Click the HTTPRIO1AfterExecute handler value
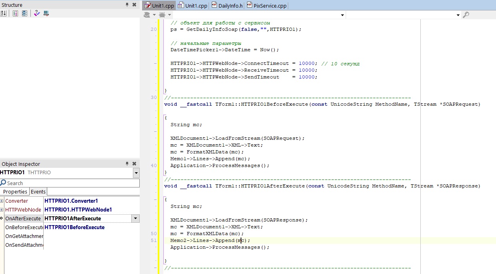This screenshot has height=274, width=496. tap(73, 218)
